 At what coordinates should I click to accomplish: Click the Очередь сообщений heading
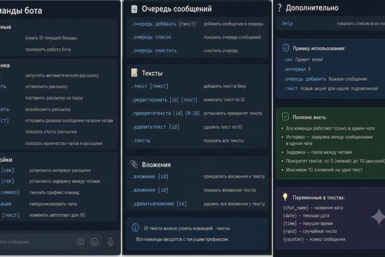coord(176,9)
